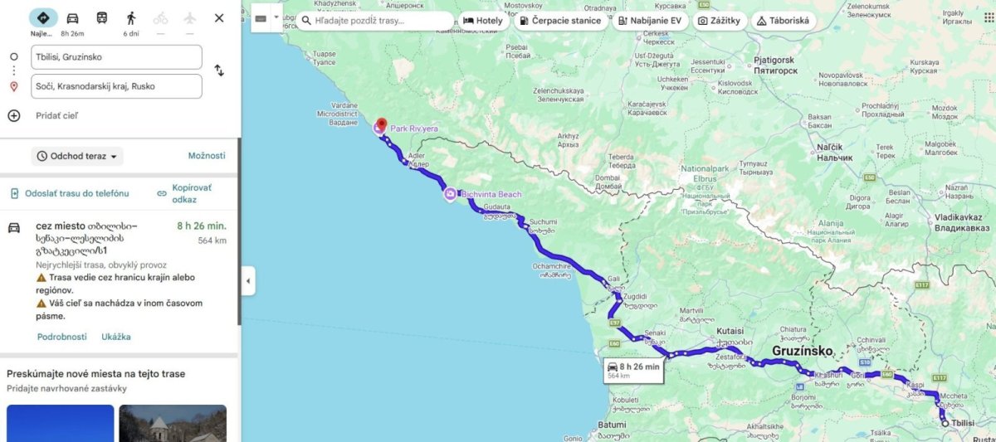Select the Čerpacie stanice filter chip

click(560, 21)
